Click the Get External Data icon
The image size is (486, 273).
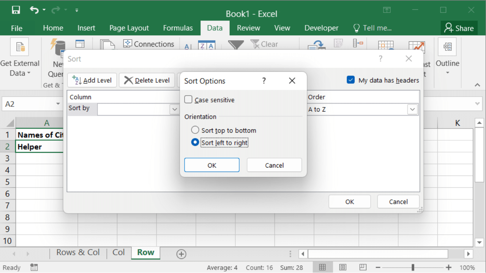click(x=19, y=47)
